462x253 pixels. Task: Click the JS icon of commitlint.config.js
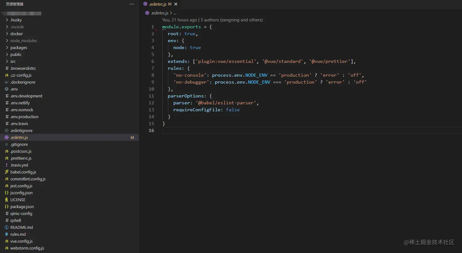coord(7,179)
